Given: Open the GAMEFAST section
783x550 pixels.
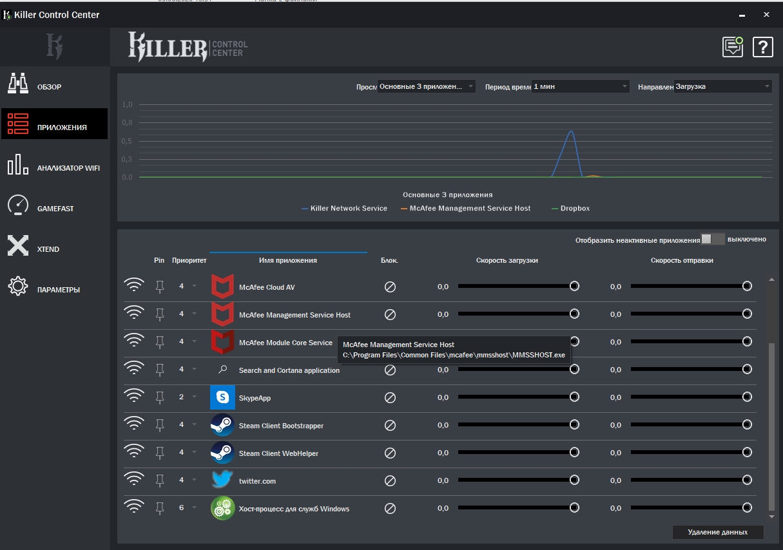Looking at the screenshot, I should click(54, 206).
